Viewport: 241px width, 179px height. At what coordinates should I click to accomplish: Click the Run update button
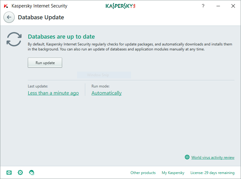click(x=45, y=63)
